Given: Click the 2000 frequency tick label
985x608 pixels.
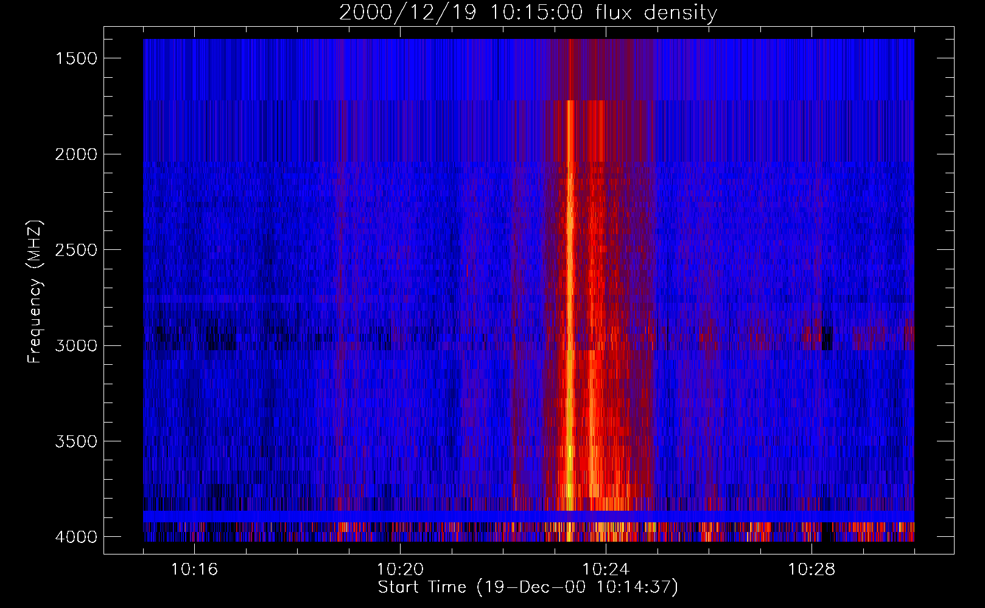Looking at the screenshot, I should pos(76,154).
